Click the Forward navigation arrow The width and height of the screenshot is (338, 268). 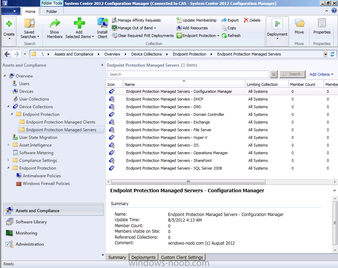[17, 54]
